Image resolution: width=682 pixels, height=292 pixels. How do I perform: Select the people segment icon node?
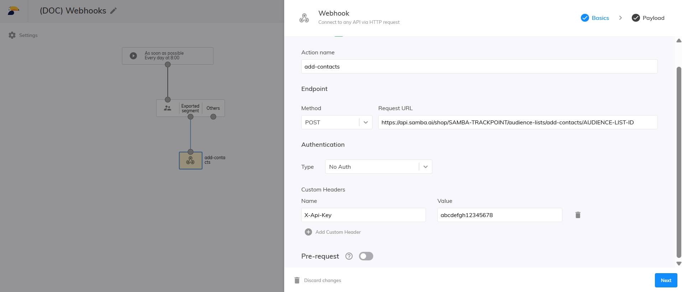coord(167,108)
